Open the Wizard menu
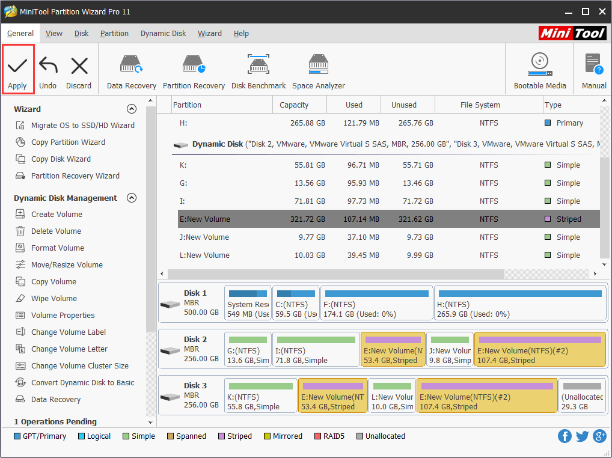This screenshot has width=612, height=458. coord(210,34)
